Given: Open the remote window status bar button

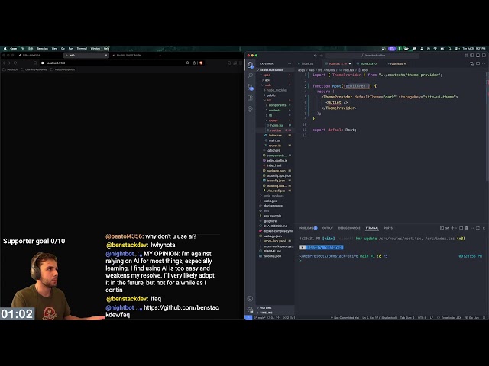Looking at the screenshot, I should click(x=248, y=318).
